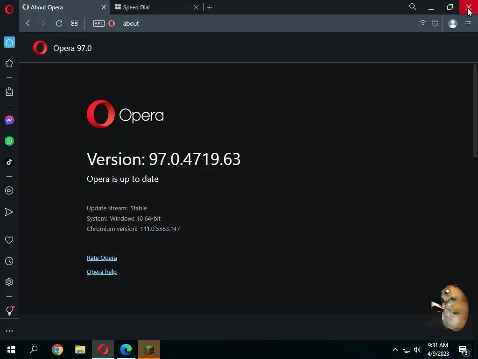The width and height of the screenshot is (478, 359).
Task: Open Windows notification center
Action: pos(464,350)
